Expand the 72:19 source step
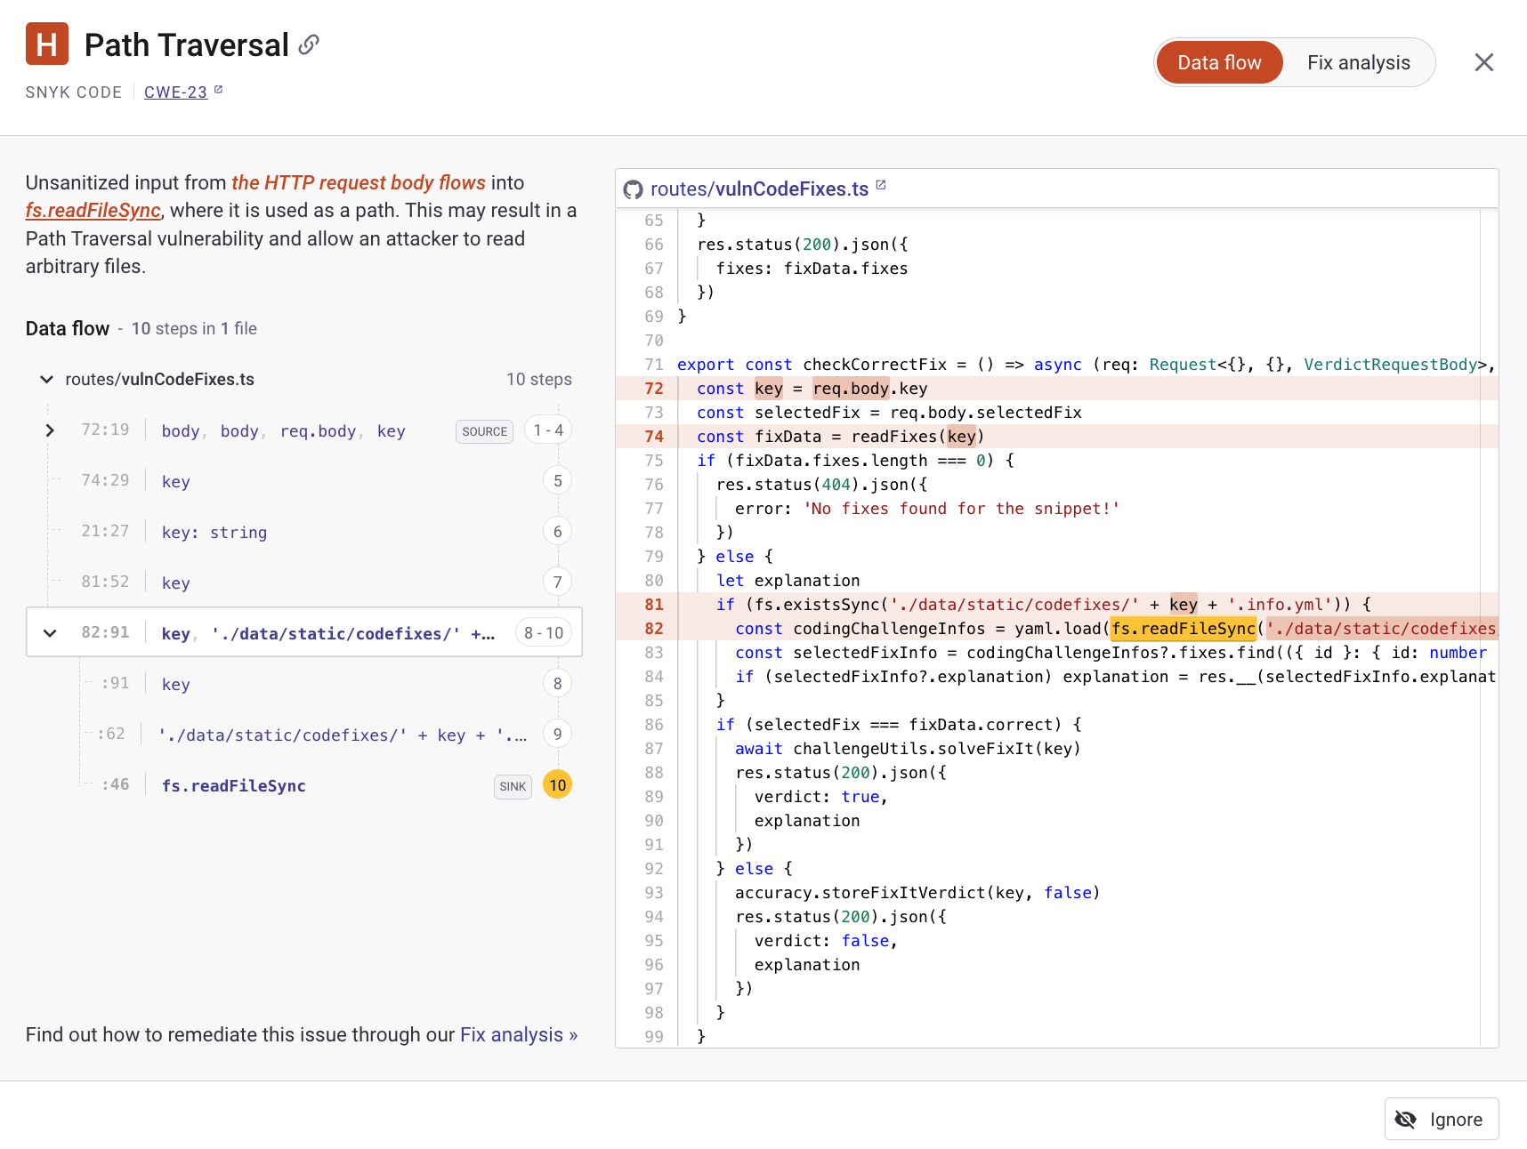Image resolution: width=1527 pixels, height=1149 pixels. coord(50,430)
